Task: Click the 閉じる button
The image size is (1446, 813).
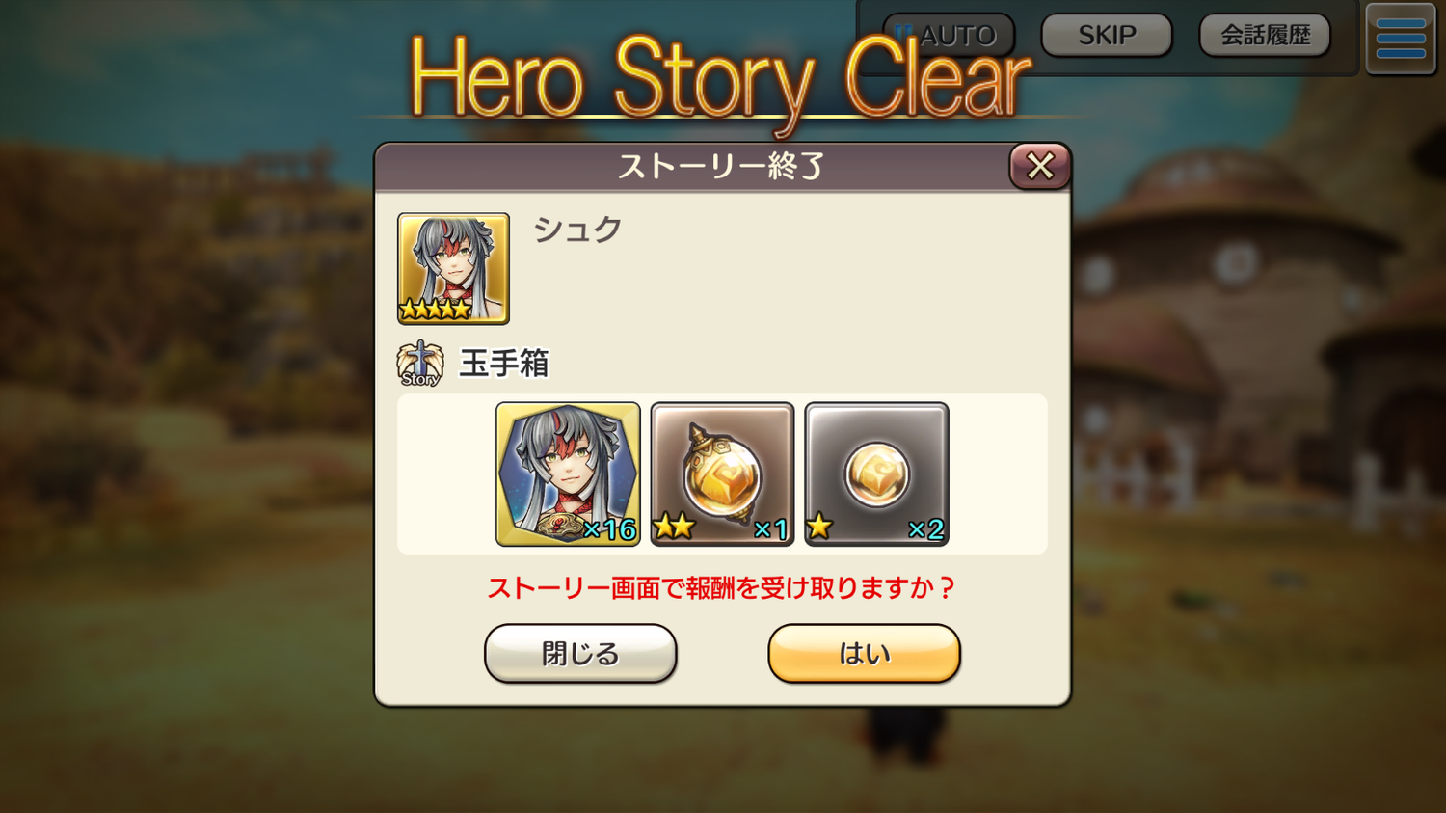Action: (580, 653)
